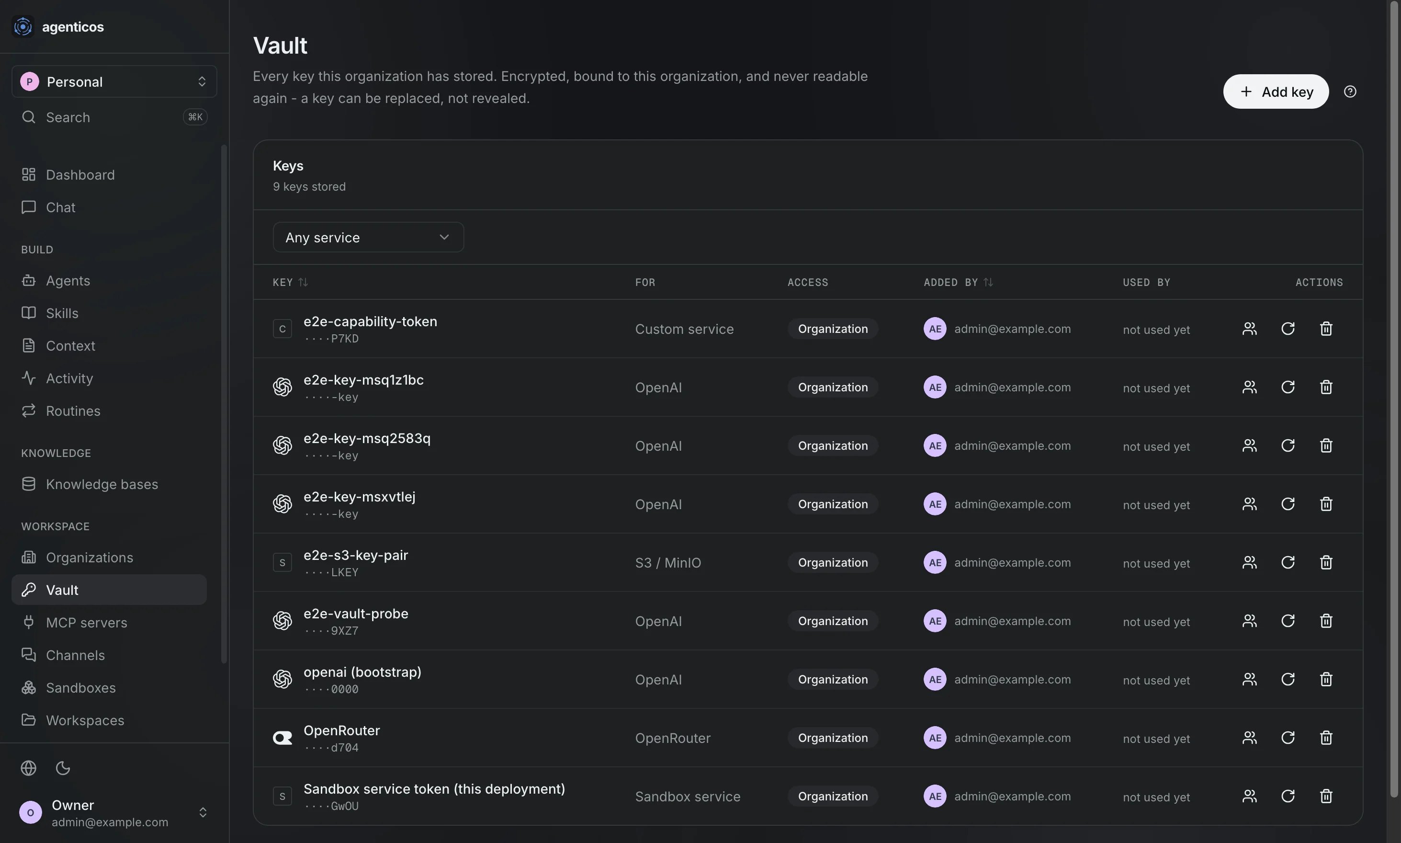Viewport: 1401px width, 843px height.
Task: Navigate to Agents
Action: 109,281
